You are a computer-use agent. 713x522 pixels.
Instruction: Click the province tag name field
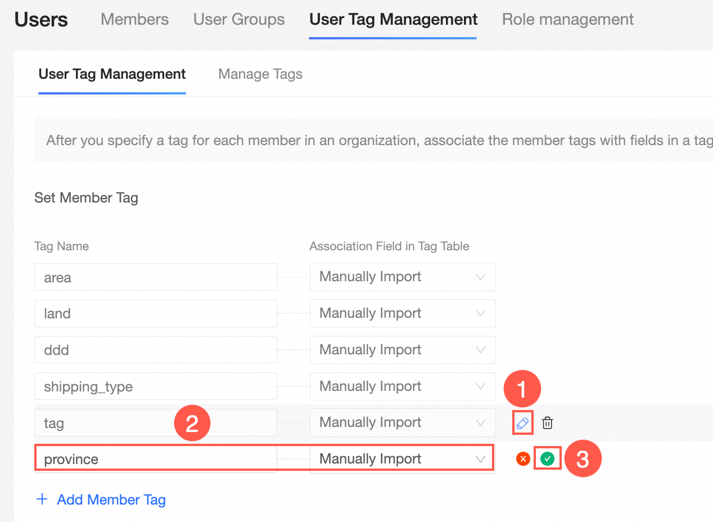click(x=155, y=459)
